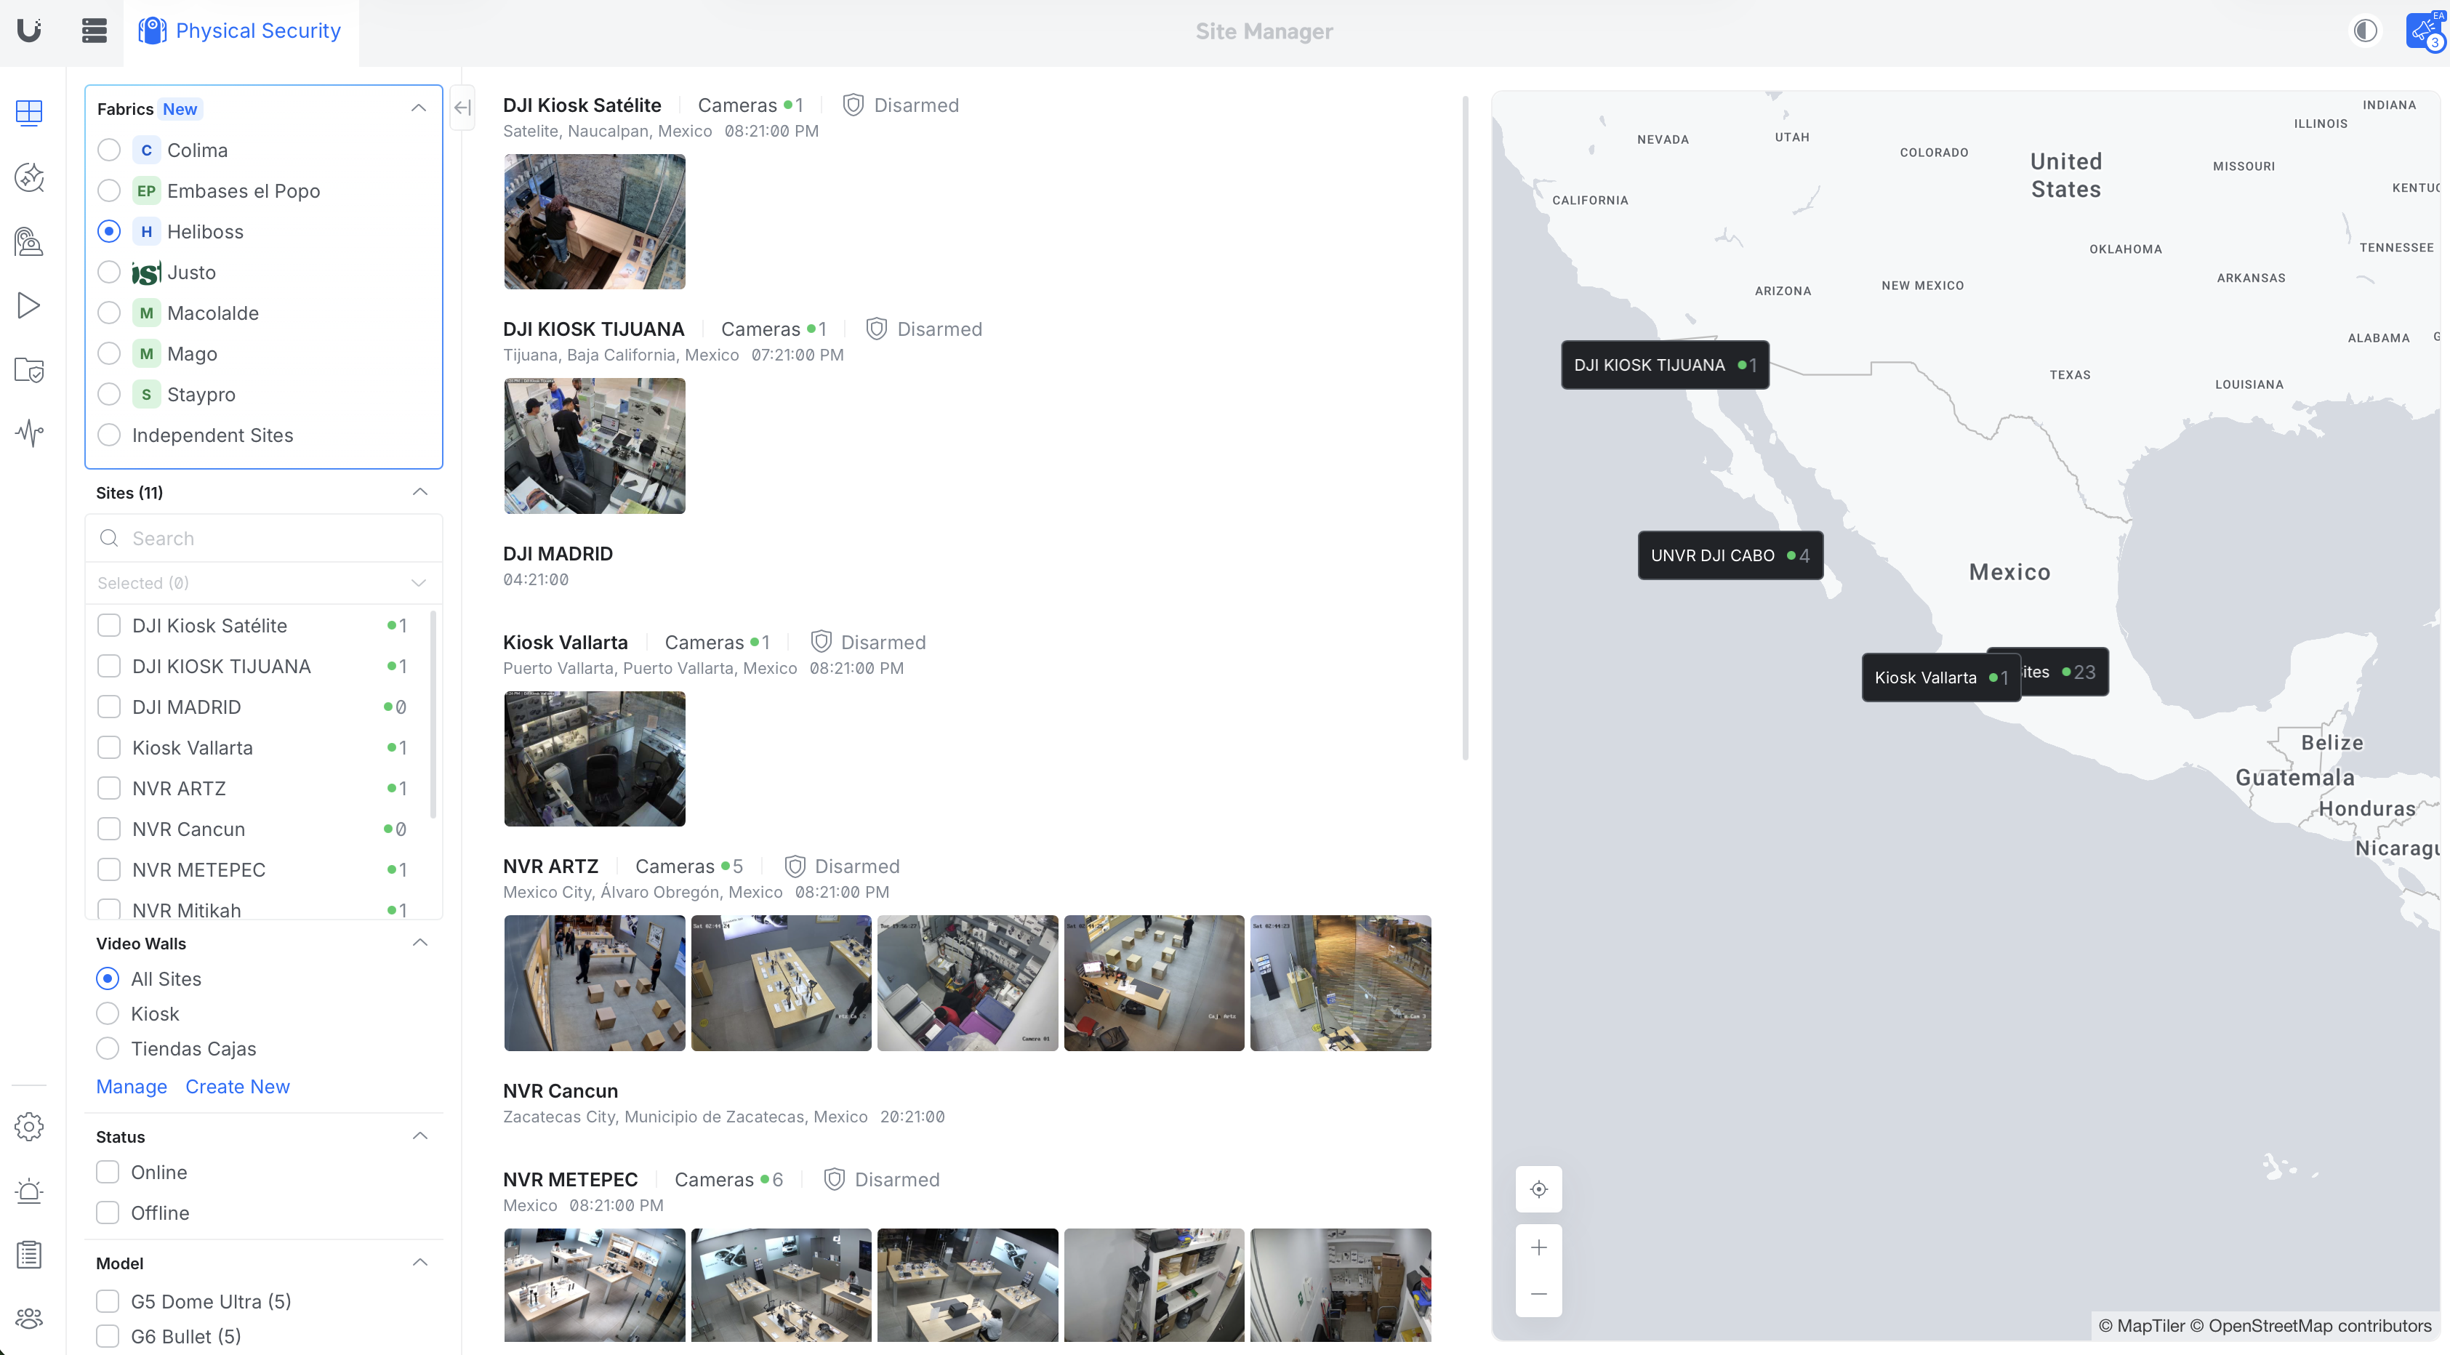This screenshot has width=2450, height=1355.
Task: Open the Kiosk Vallarta camera thumbnail
Action: (595, 759)
